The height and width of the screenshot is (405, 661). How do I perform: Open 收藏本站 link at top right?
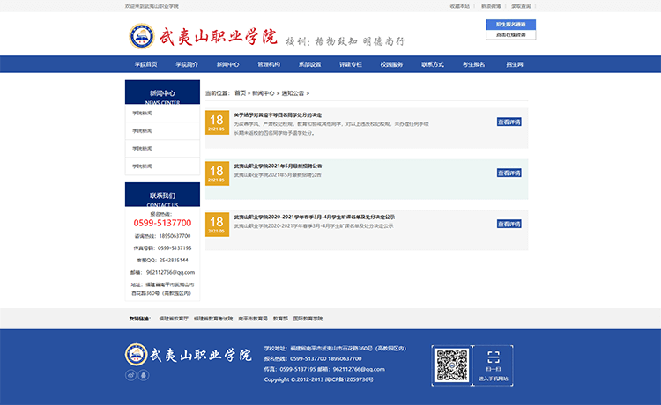click(460, 6)
